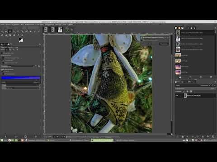This screenshot has height=162, width=217.
Task: Select the Move tool in toolbox
Action: 2,31
